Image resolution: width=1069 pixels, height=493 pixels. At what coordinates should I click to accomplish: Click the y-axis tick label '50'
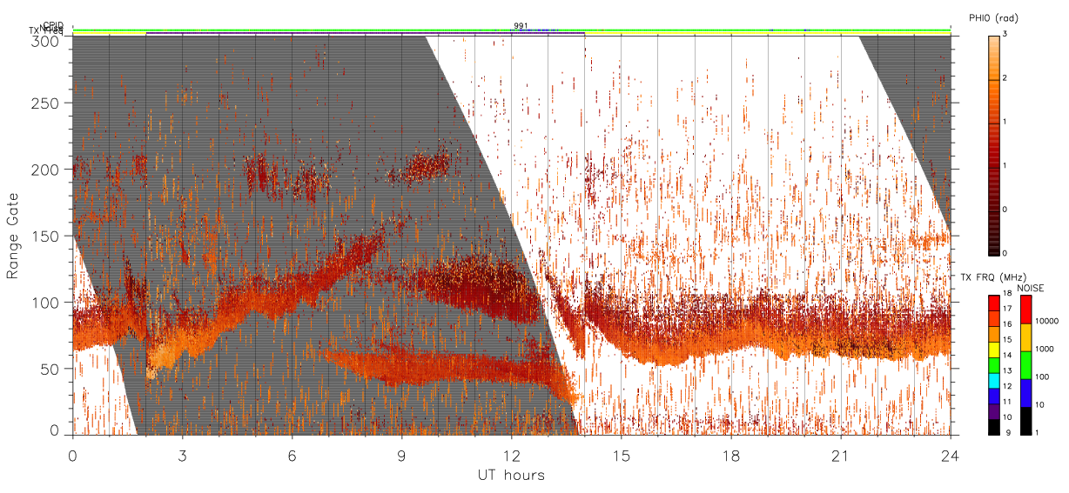50,369
